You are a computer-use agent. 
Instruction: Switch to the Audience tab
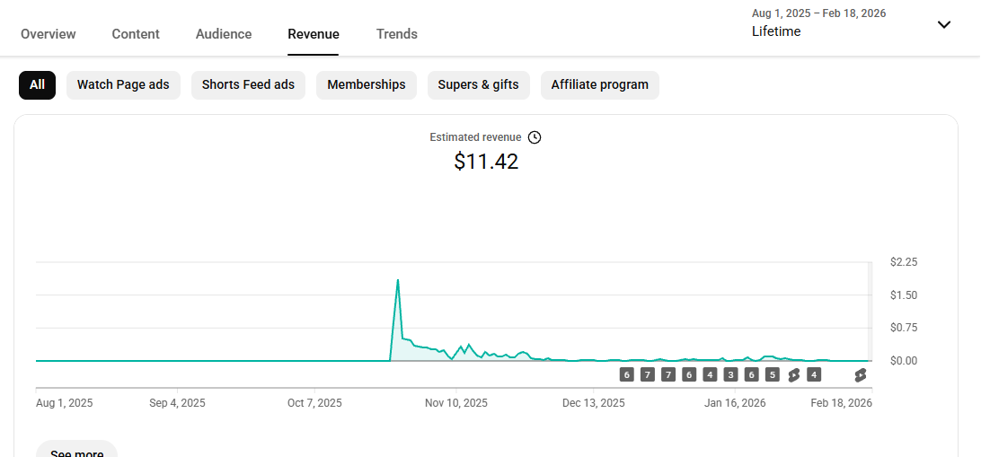[224, 34]
